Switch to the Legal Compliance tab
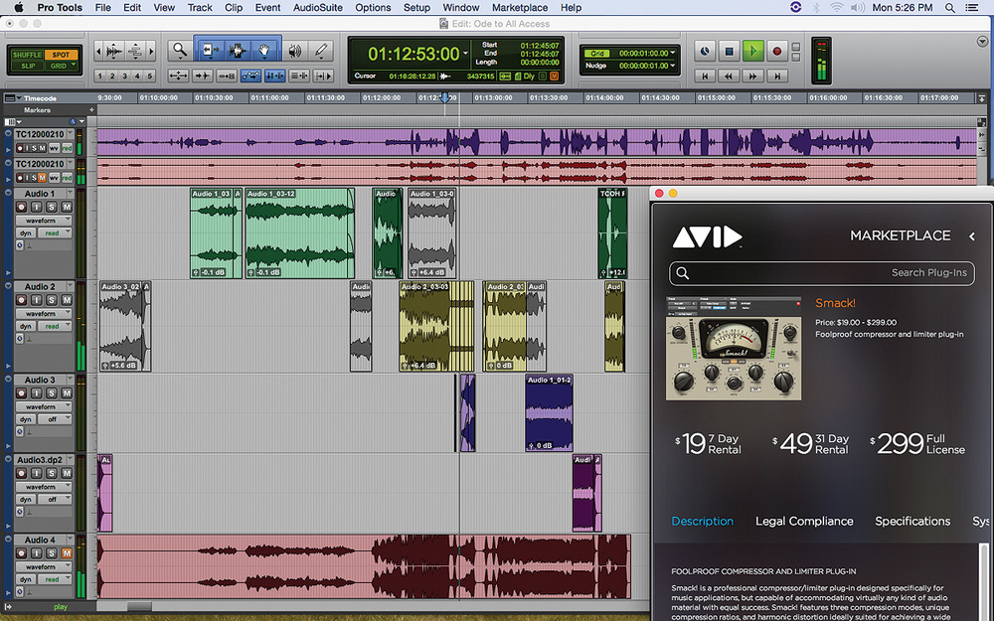Image resolution: width=994 pixels, height=621 pixels. coord(804,521)
